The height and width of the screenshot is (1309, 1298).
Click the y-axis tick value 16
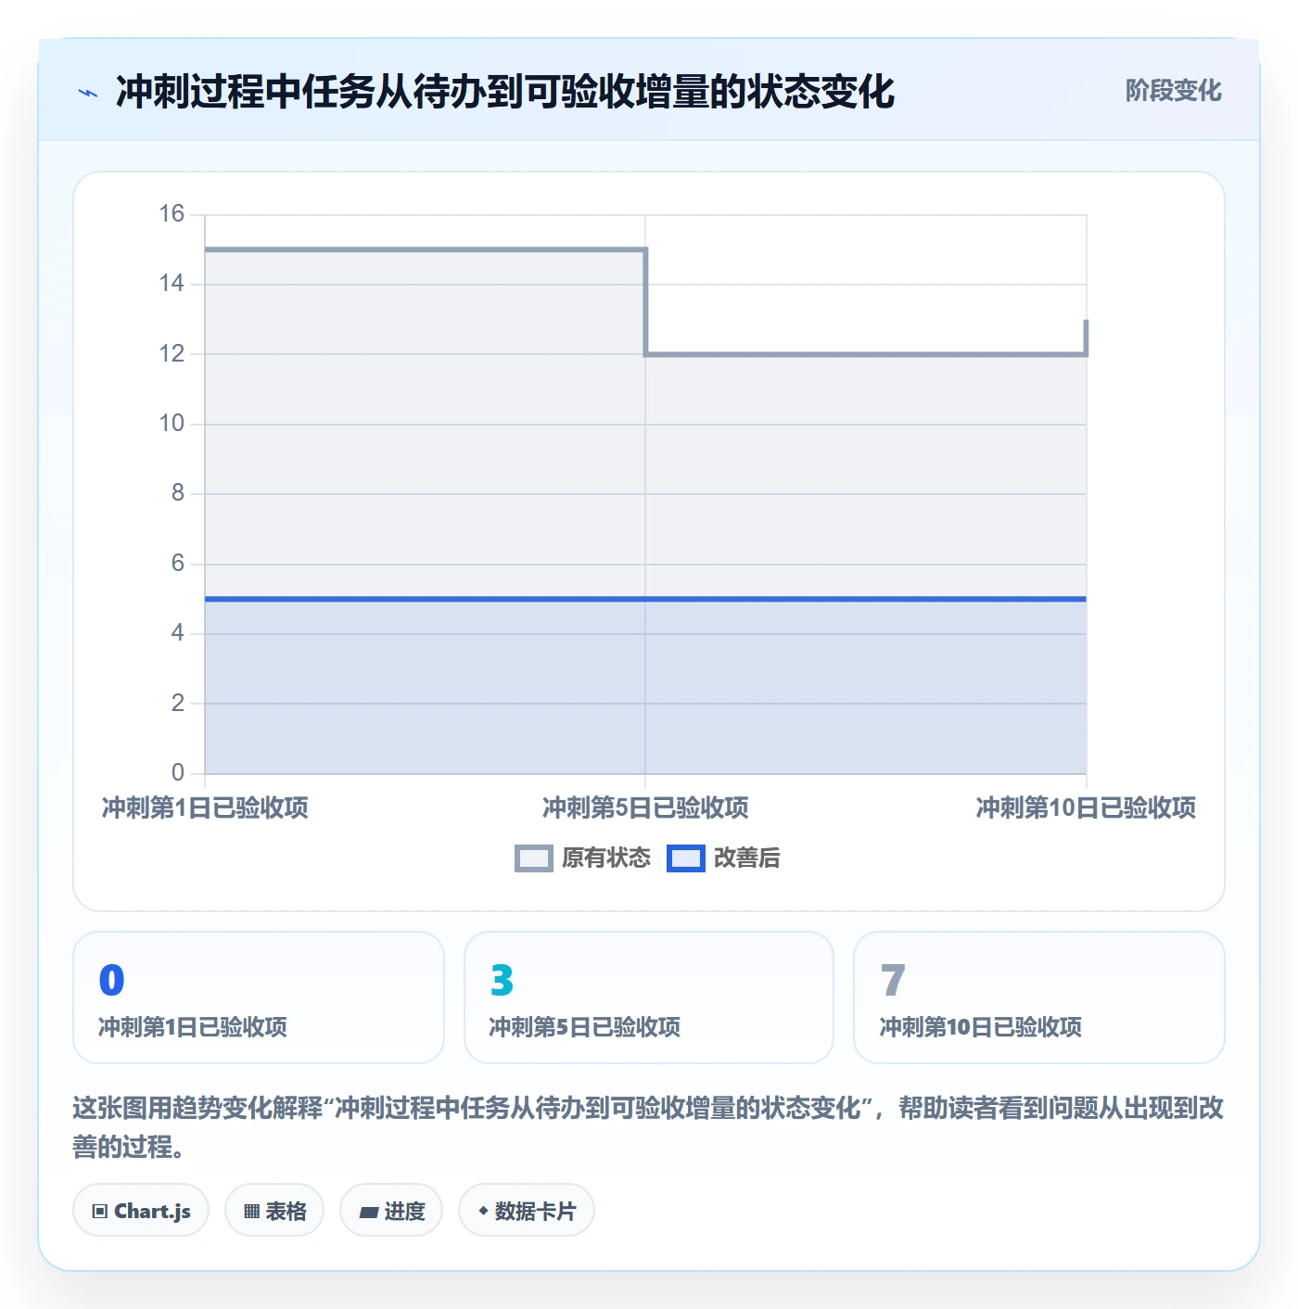tap(172, 214)
